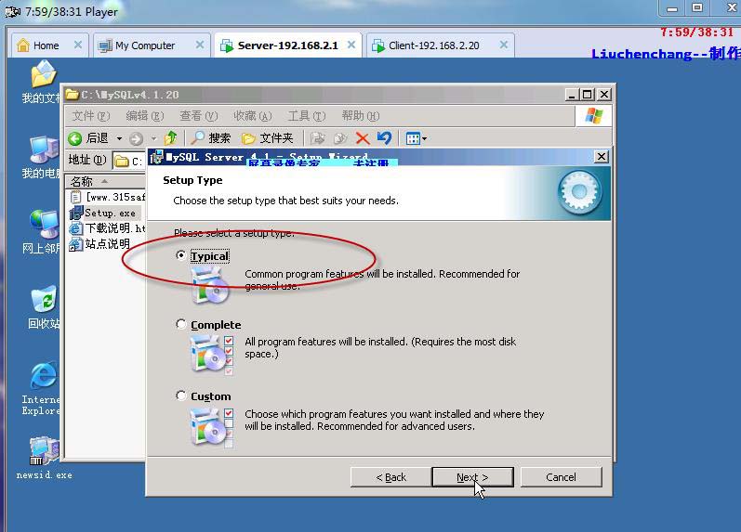The height and width of the screenshot is (532, 741).
Task: Open the Views dropdown in Explorer toolbar
Action: coord(416,138)
